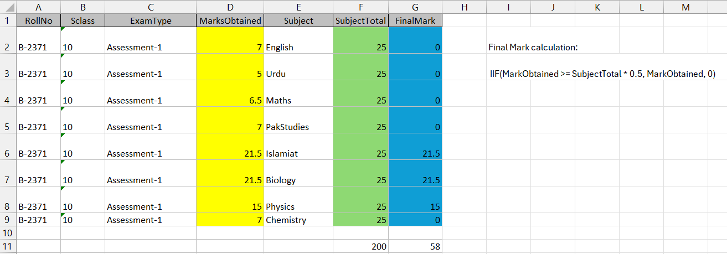Image resolution: width=727 pixels, height=254 pixels.
Task: Select the total cell showing 200
Action: pos(360,247)
